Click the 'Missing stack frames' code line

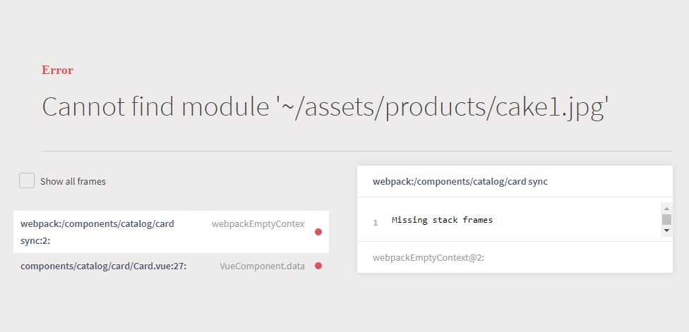[x=442, y=220]
